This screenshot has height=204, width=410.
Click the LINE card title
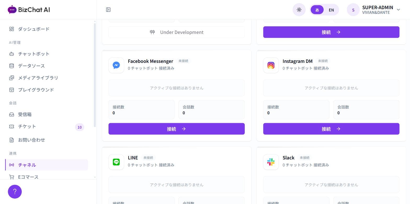tap(133, 158)
